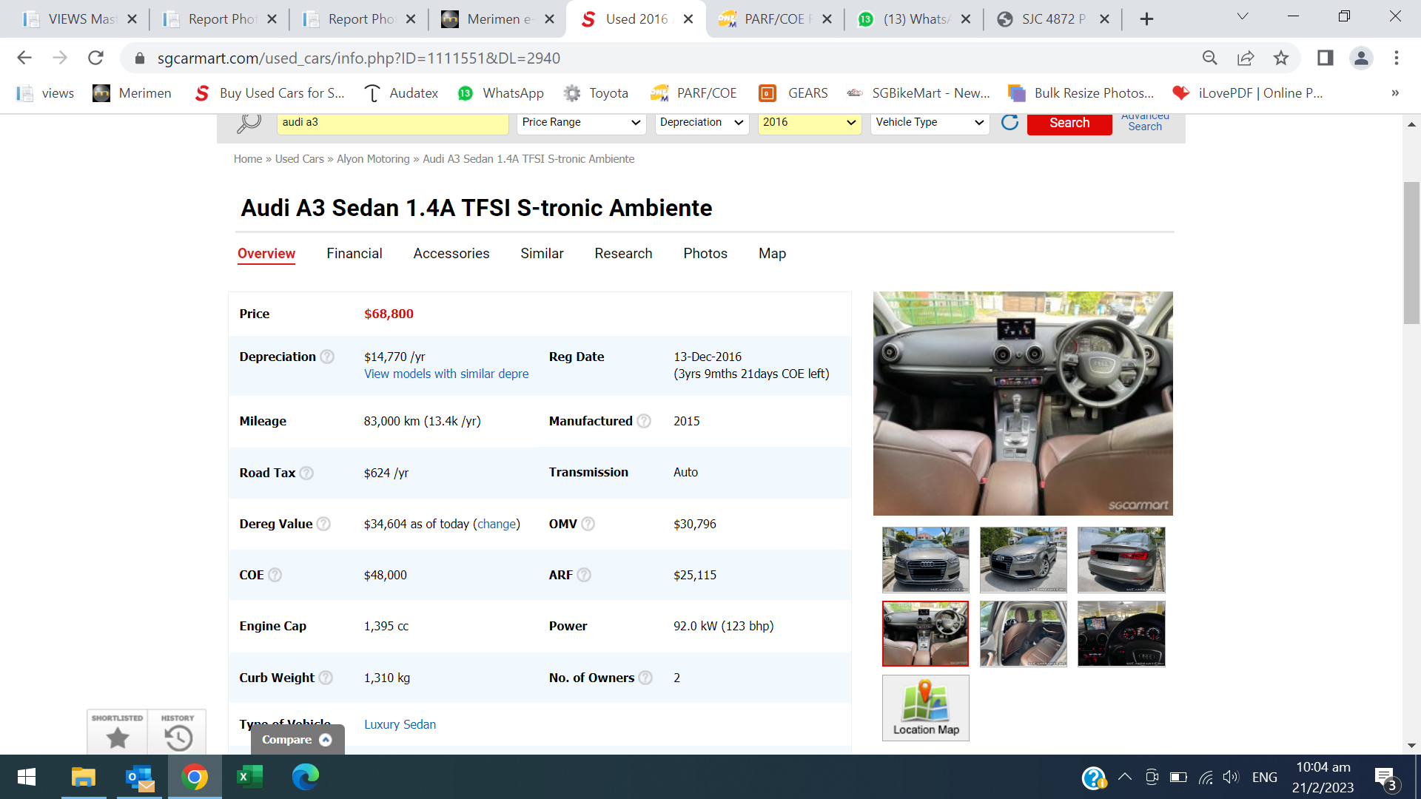
Task: Select the dashboard instrument cluster thumbnail
Action: tap(1121, 633)
